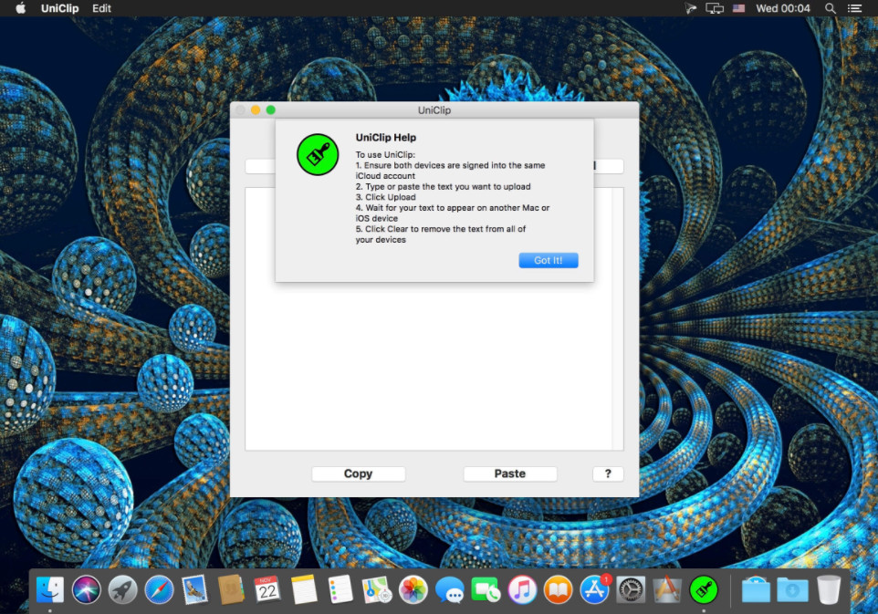Open App Store with notification badge

pos(595,590)
